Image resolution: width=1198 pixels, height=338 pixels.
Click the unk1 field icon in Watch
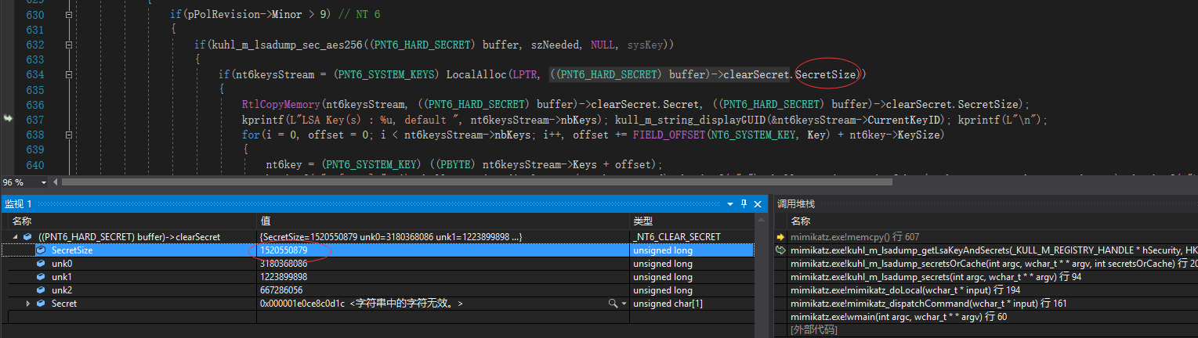(41, 277)
